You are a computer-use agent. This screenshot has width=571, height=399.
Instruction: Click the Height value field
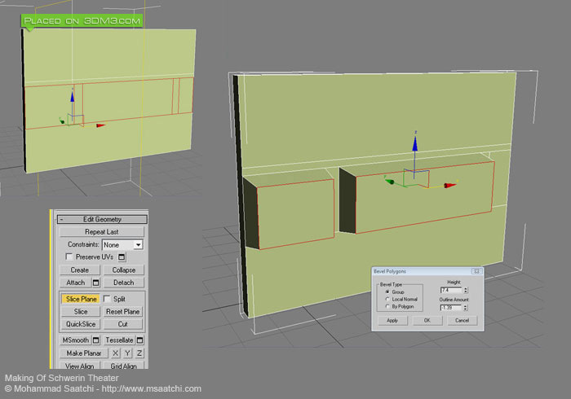(450, 290)
